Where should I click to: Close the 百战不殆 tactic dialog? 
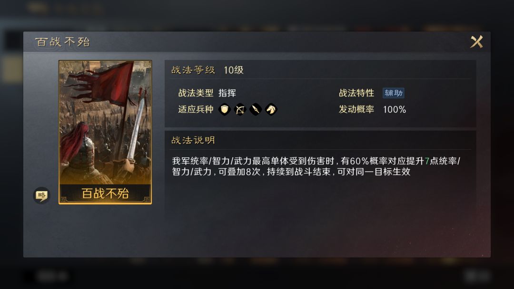point(476,42)
